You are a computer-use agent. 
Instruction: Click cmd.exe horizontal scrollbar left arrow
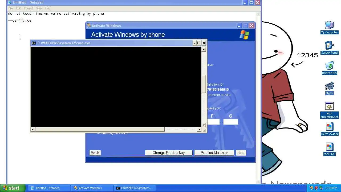coord(33,130)
